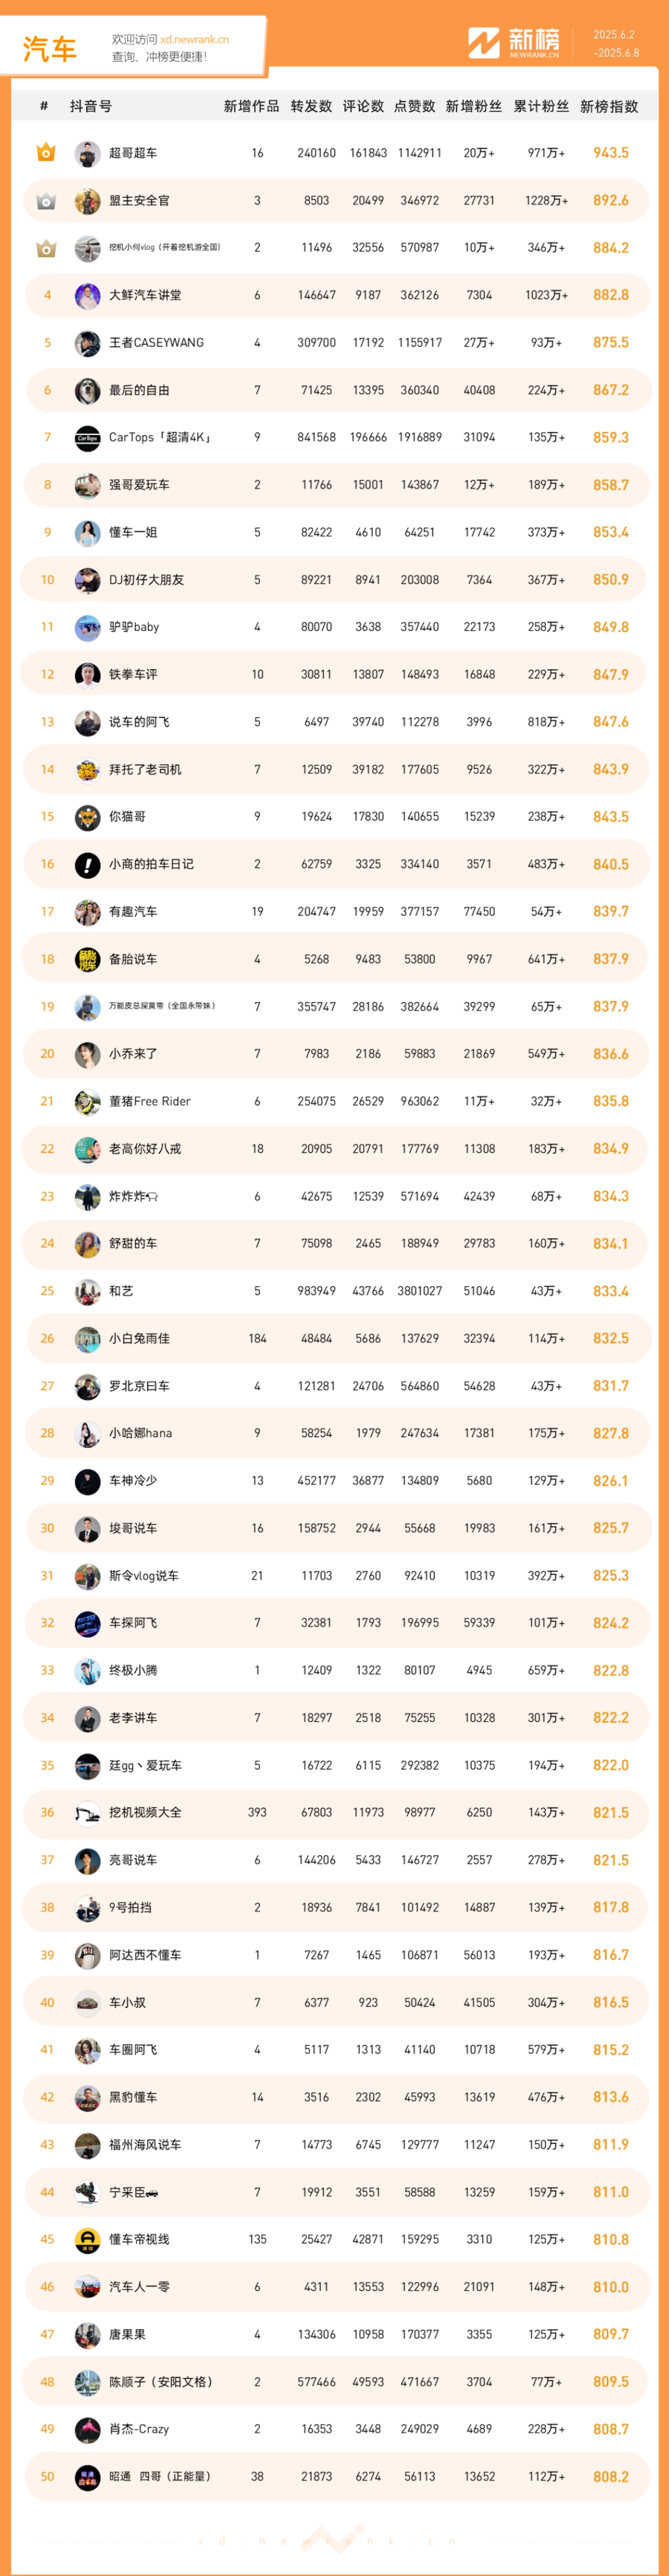Select the 董猪Free Rider row name
Screen dimensions: 669x2576
point(149,1101)
